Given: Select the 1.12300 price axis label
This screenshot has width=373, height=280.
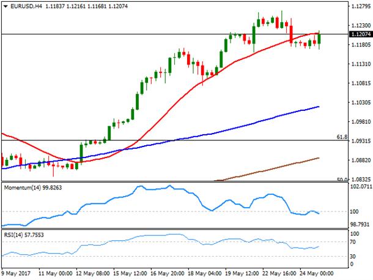Looking at the screenshot, I should click(x=361, y=25).
